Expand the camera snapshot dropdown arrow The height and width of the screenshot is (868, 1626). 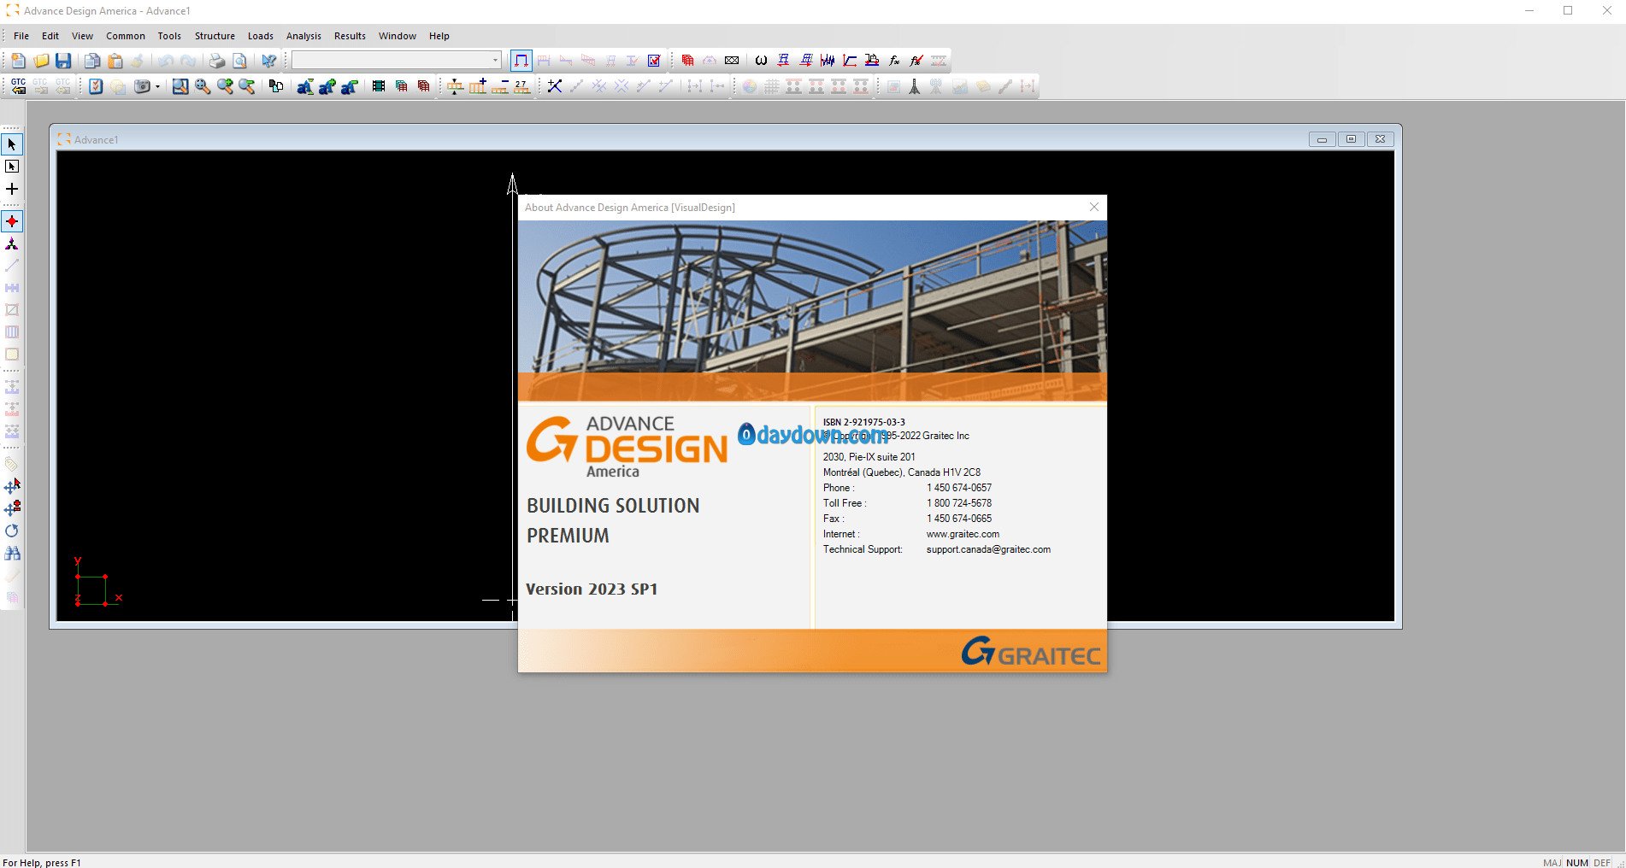157,86
